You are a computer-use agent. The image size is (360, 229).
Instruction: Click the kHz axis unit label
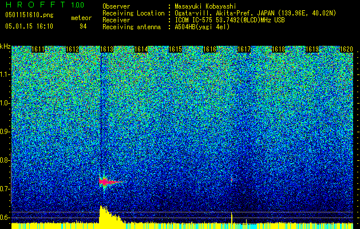[x=5, y=46]
